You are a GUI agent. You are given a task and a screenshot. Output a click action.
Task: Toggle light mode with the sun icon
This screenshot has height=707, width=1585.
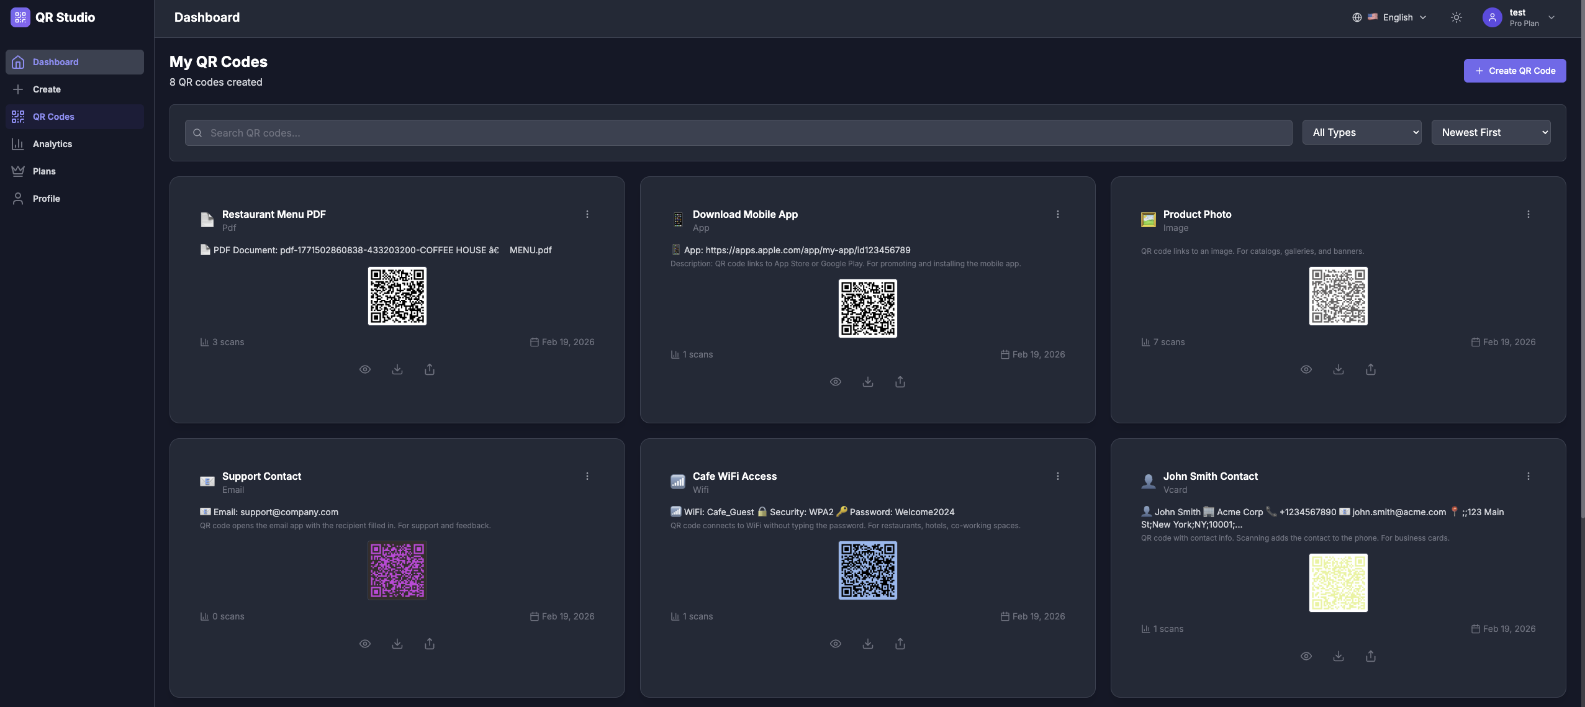pos(1455,17)
